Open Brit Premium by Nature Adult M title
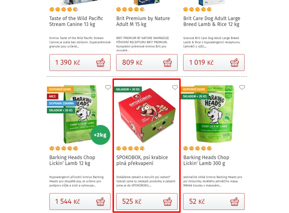The width and height of the screenshot is (289, 213). pos(143,21)
